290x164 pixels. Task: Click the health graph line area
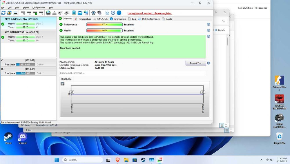(x=137, y=94)
